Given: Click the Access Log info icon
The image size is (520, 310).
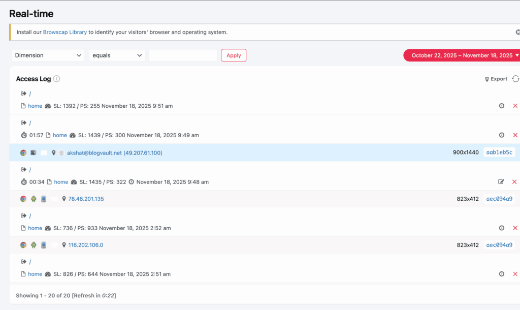Looking at the screenshot, I should click(57, 79).
